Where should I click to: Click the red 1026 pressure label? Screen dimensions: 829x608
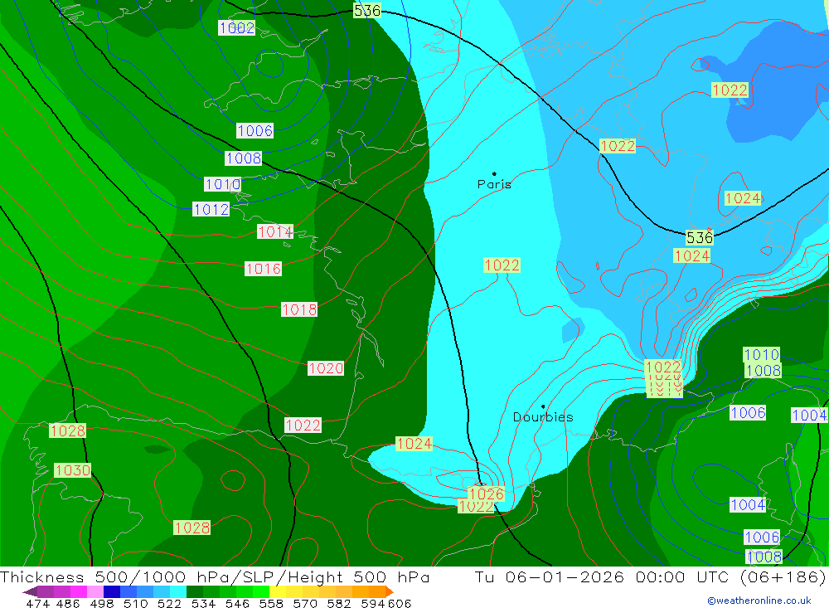coord(487,494)
